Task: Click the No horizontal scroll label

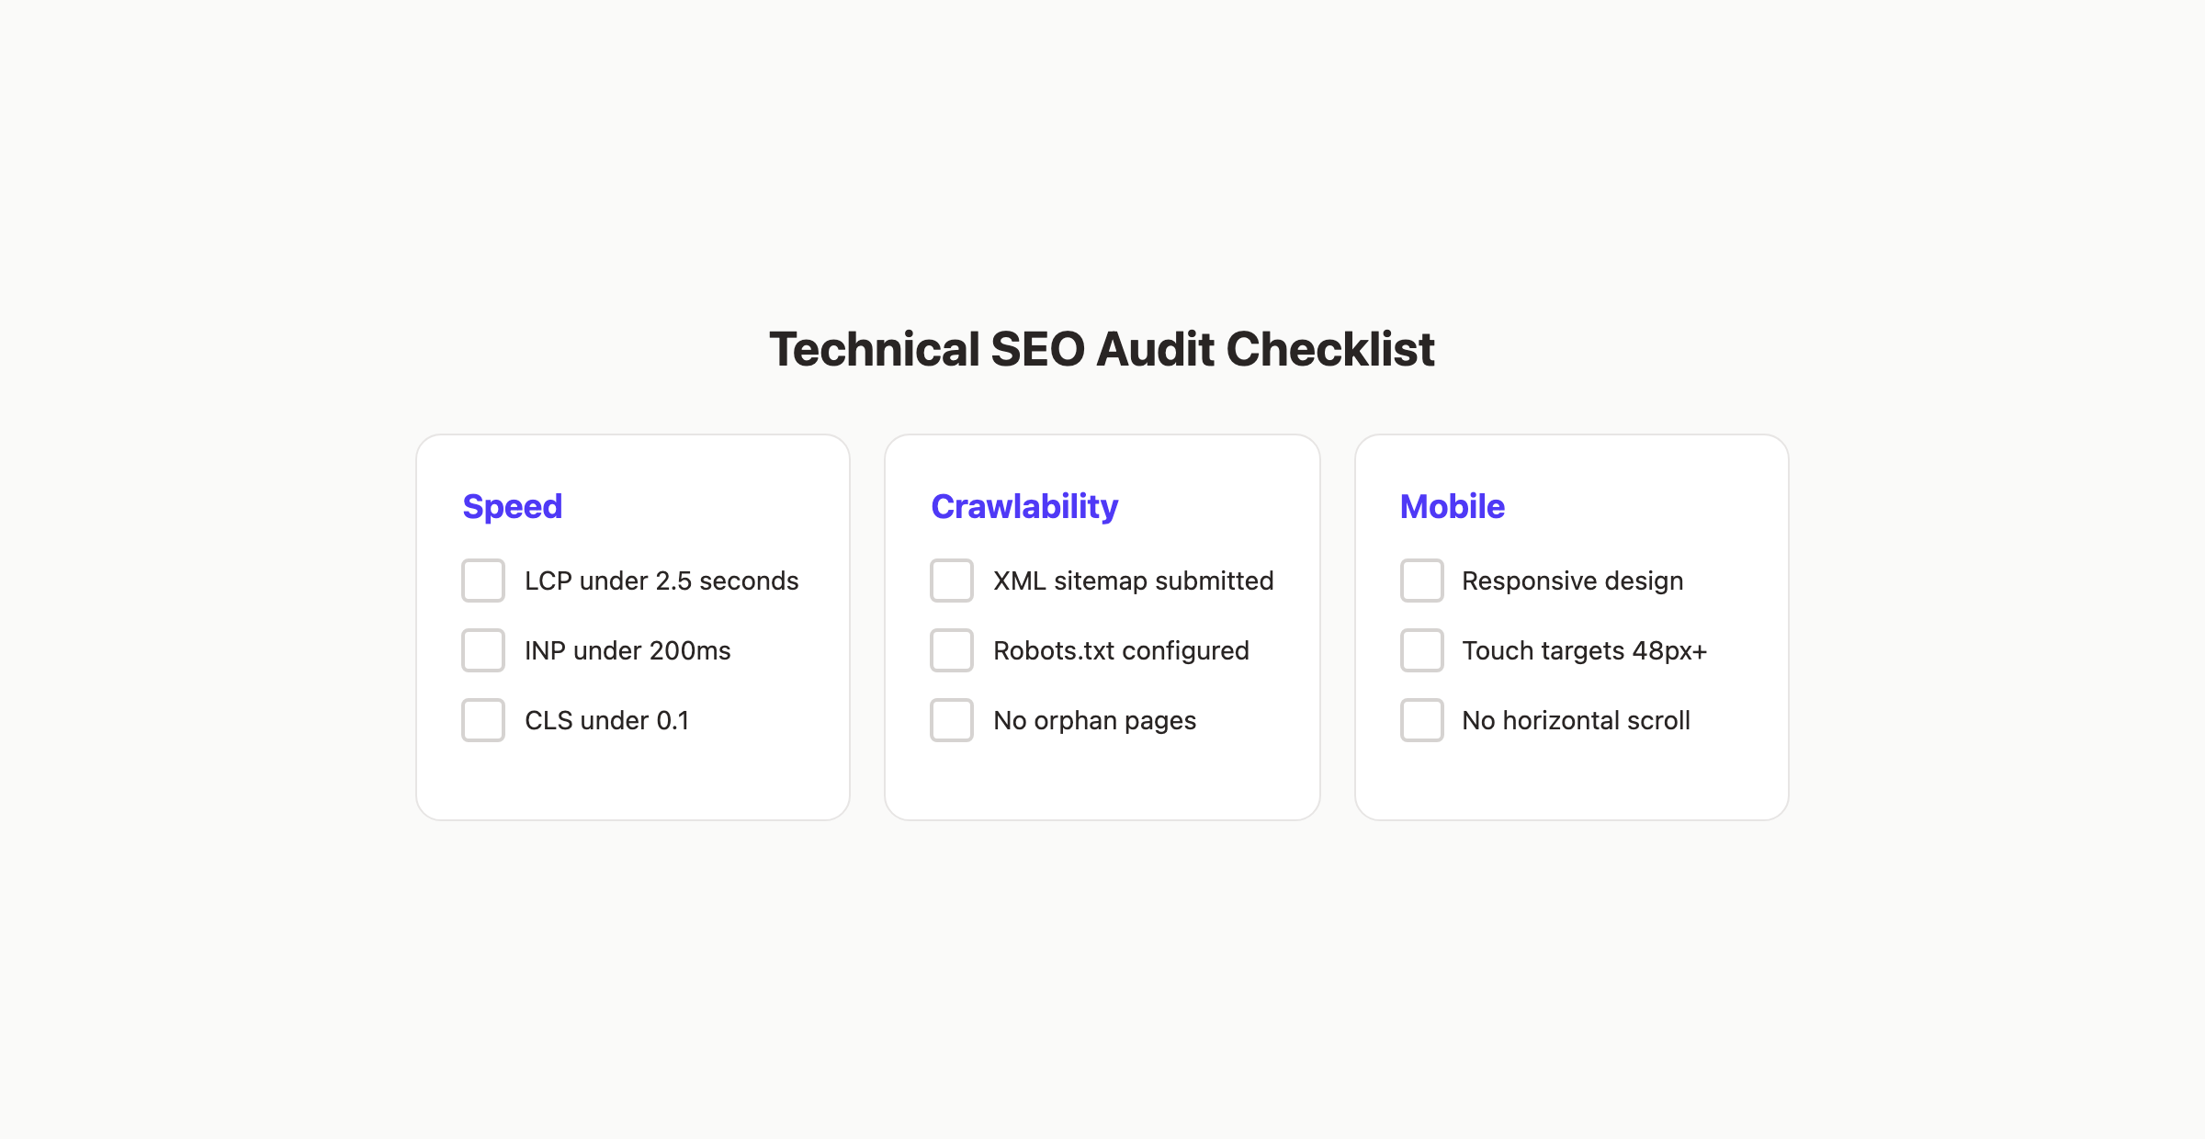Action: (x=1577, y=720)
